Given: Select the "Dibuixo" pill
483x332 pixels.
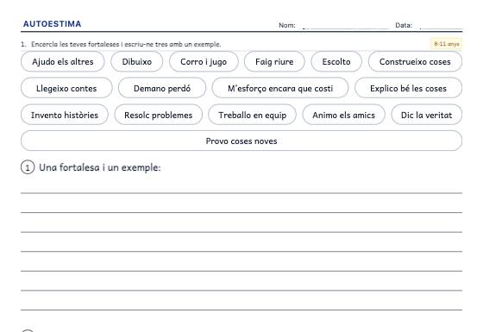Looking at the screenshot, I should pos(137,61).
